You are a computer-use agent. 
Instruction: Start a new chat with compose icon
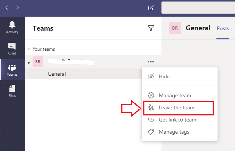point(150,8)
